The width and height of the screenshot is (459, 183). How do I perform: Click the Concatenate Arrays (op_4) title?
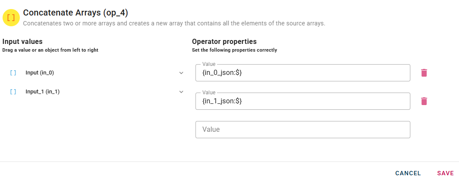pyautogui.click(x=75, y=13)
